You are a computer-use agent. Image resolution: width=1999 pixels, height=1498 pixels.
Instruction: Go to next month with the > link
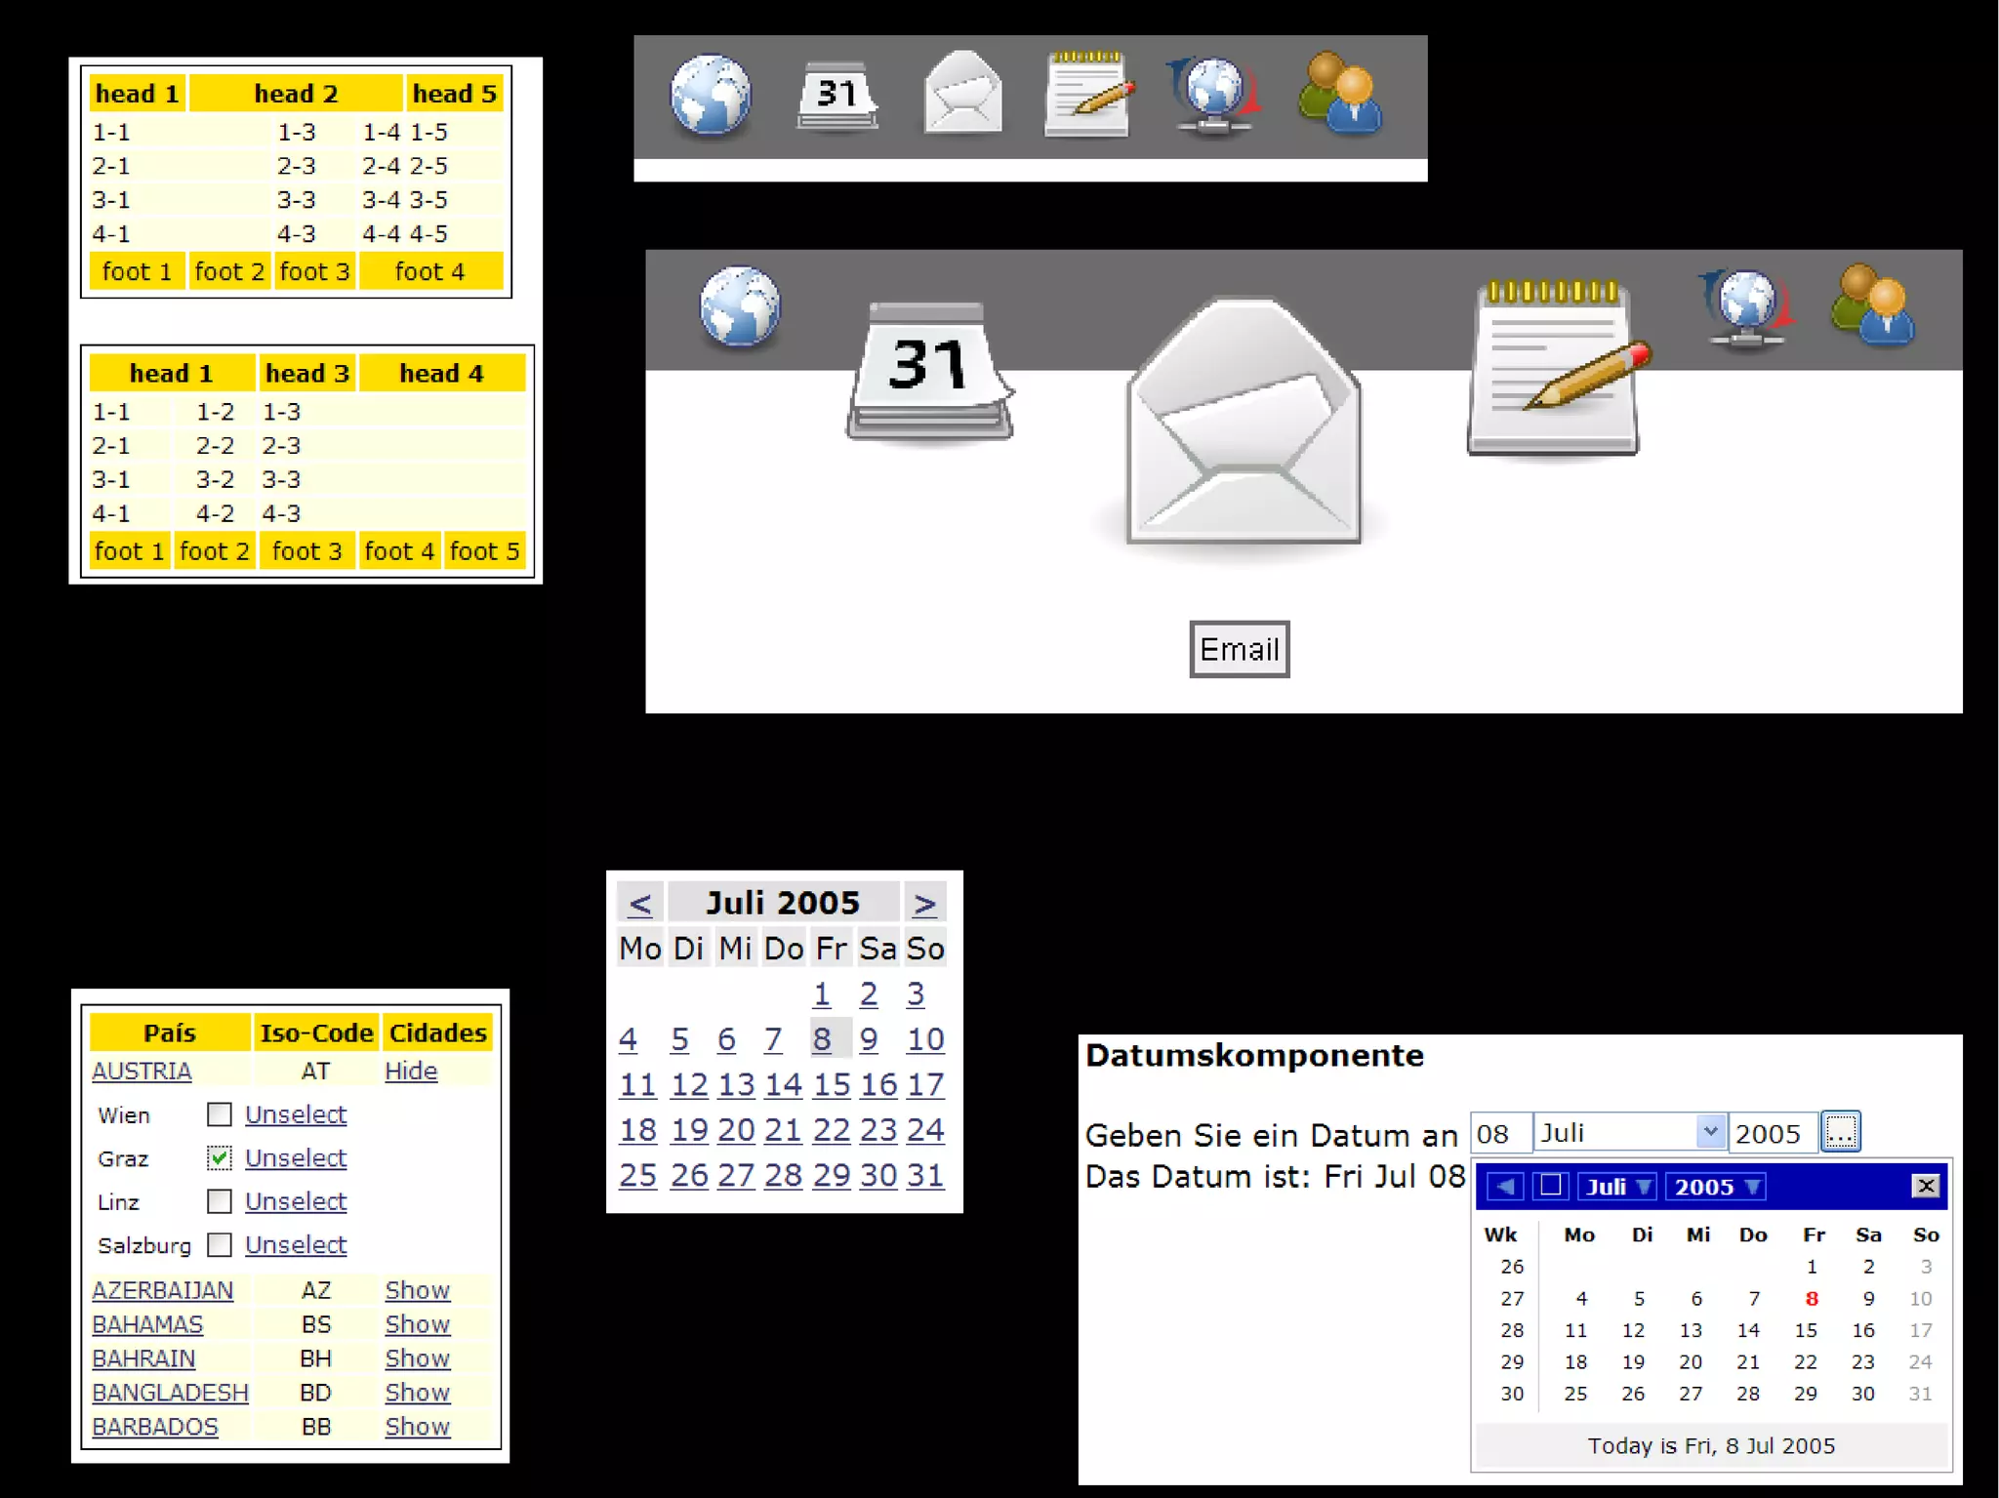(924, 904)
